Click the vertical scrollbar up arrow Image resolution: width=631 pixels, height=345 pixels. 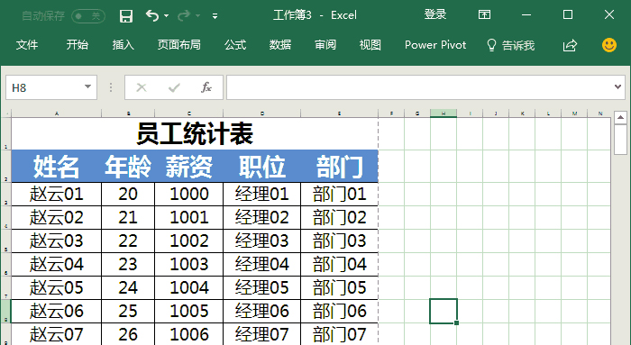pyautogui.click(x=620, y=117)
